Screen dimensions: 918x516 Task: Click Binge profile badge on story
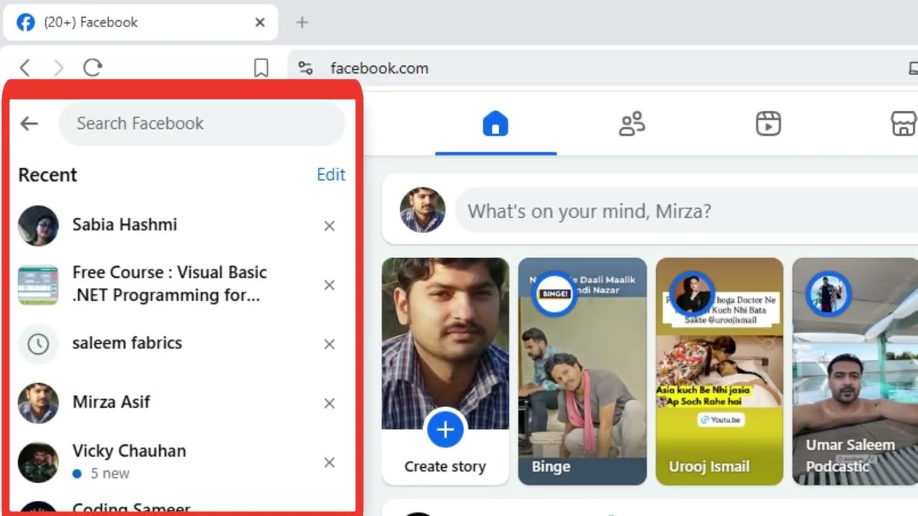[x=555, y=294]
